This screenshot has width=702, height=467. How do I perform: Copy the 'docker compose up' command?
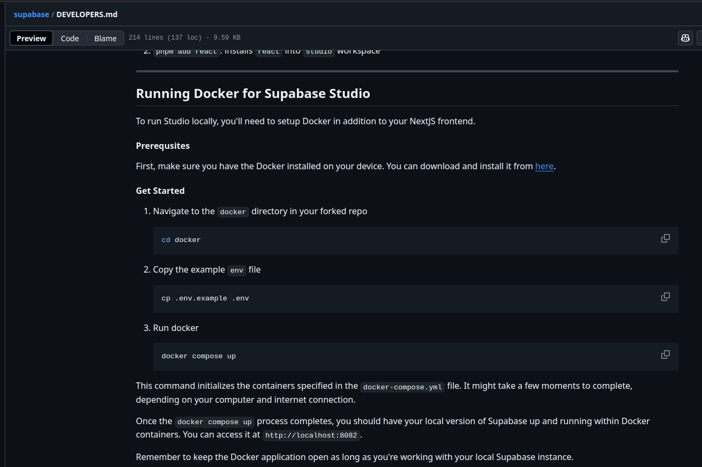pos(665,355)
